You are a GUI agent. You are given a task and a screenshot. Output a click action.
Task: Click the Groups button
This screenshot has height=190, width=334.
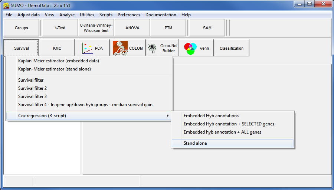21,28
